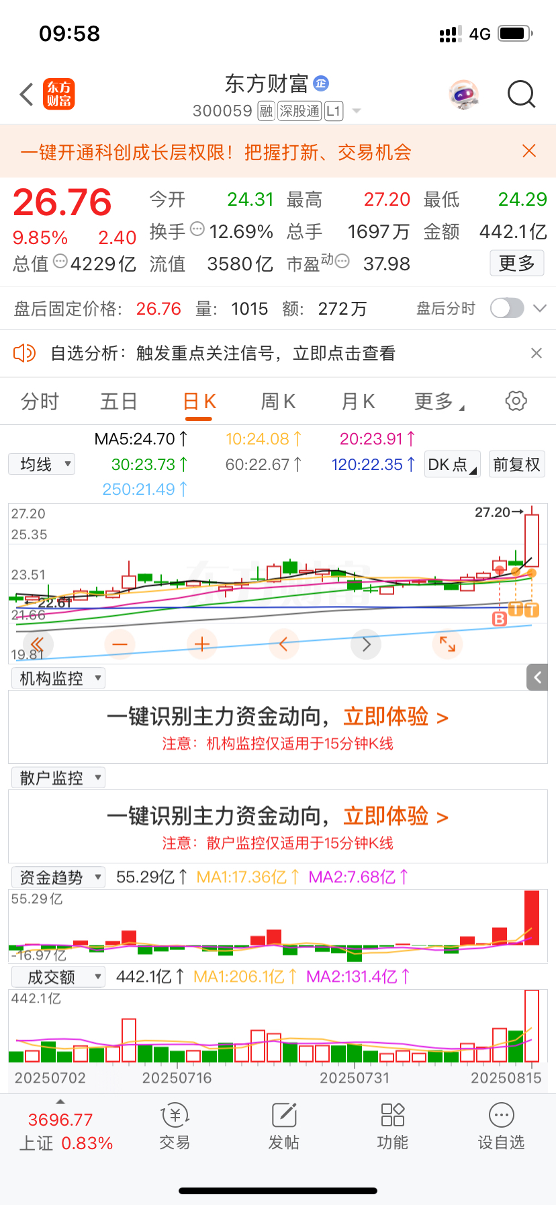Tap the 盘后固定价格 26.76 value
The image size is (556, 1205).
point(158,309)
